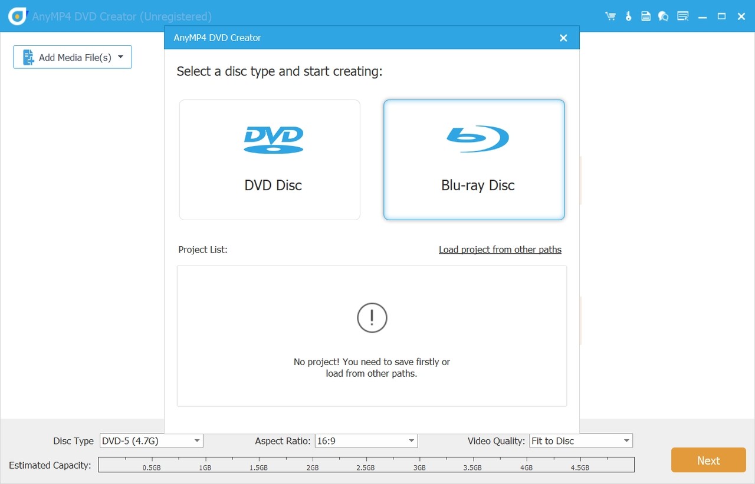Open the Aspect Ratio dropdown
The width and height of the screenshot is (755, 484).
point(366,441)
